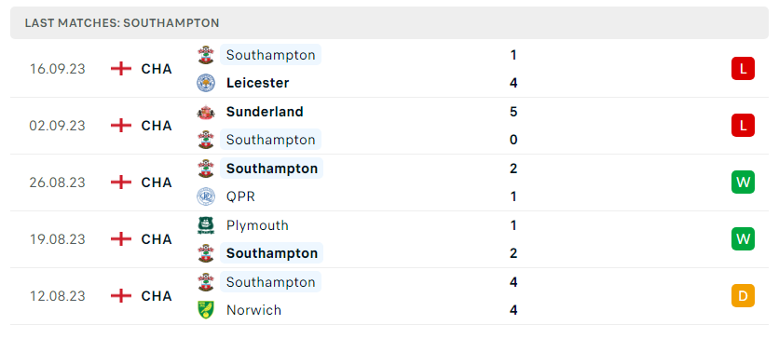Click the Sunderland club crest icon

click(x=206, y=112)
